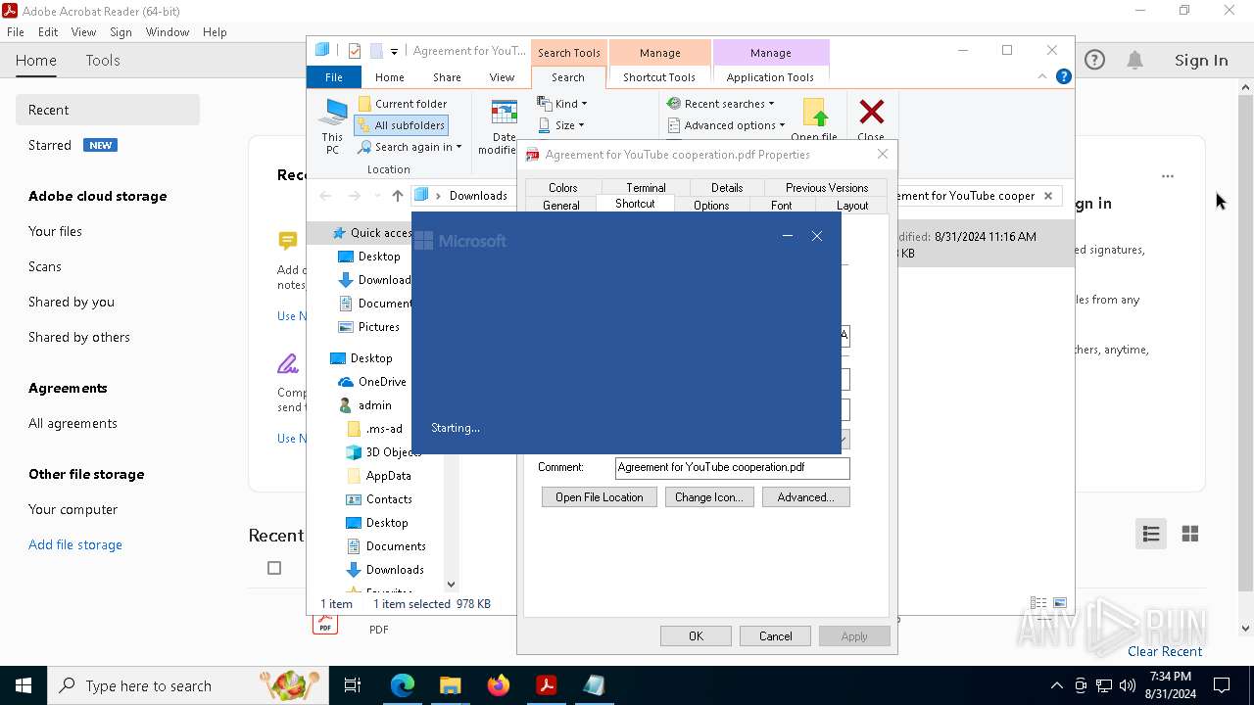
Task: Click Change Icon button
Action: click(x=708, y=497)
